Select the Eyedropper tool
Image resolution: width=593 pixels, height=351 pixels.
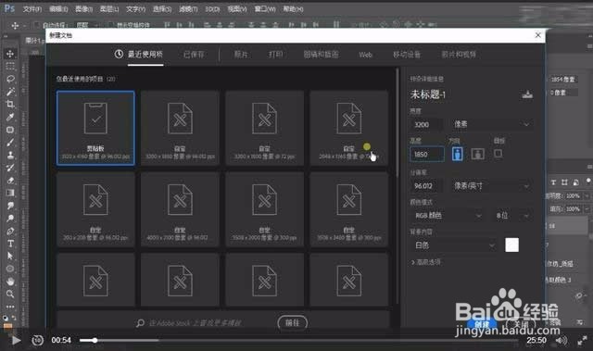point(10,117)
